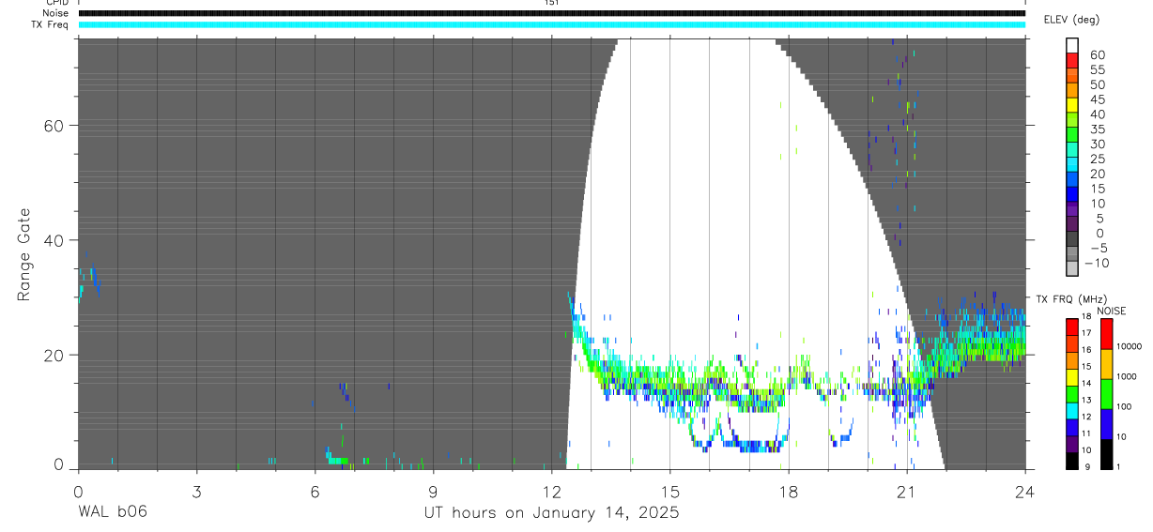Click the '-5' label in the ELEV legend
This screenshot has height=532, width=1153.
coord(1098,248)
